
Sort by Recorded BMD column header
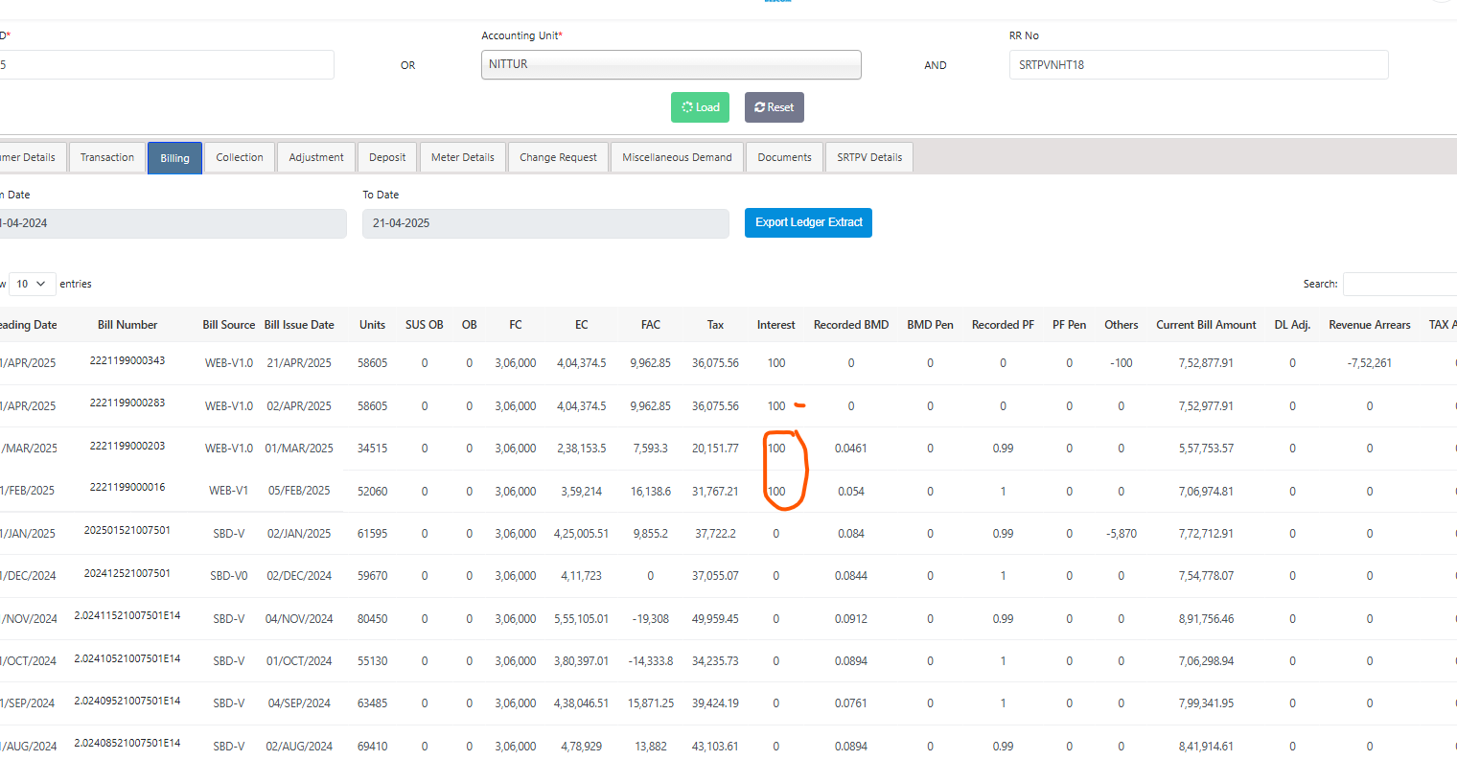click(851, 325)
